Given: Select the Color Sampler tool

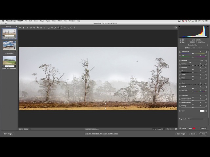Looking at the screenshot, I should click(x=31, y=27).
